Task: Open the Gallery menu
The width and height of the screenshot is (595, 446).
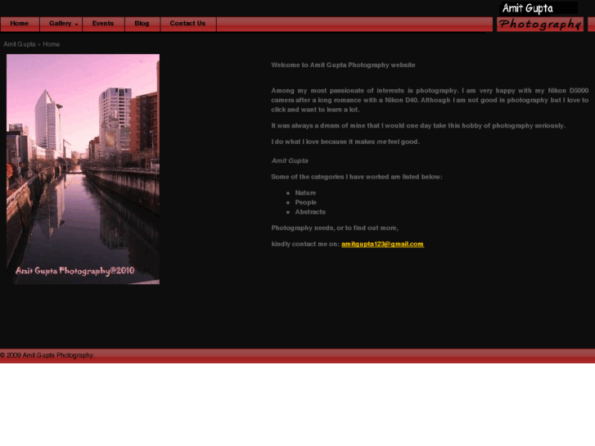Action: coord(61,24)
